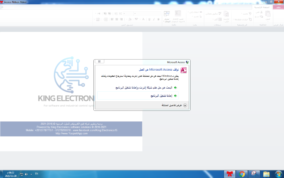Screen dimensions: 284x178
Task: Toggle Bold text formatting
Action: coord(158,19)
